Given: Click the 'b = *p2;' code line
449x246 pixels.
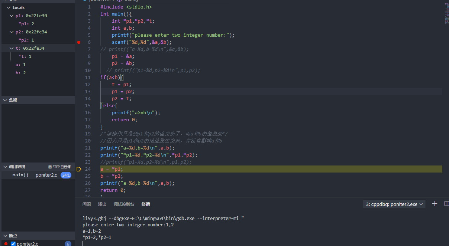Looking at the screenshot, I should (112, 176).
